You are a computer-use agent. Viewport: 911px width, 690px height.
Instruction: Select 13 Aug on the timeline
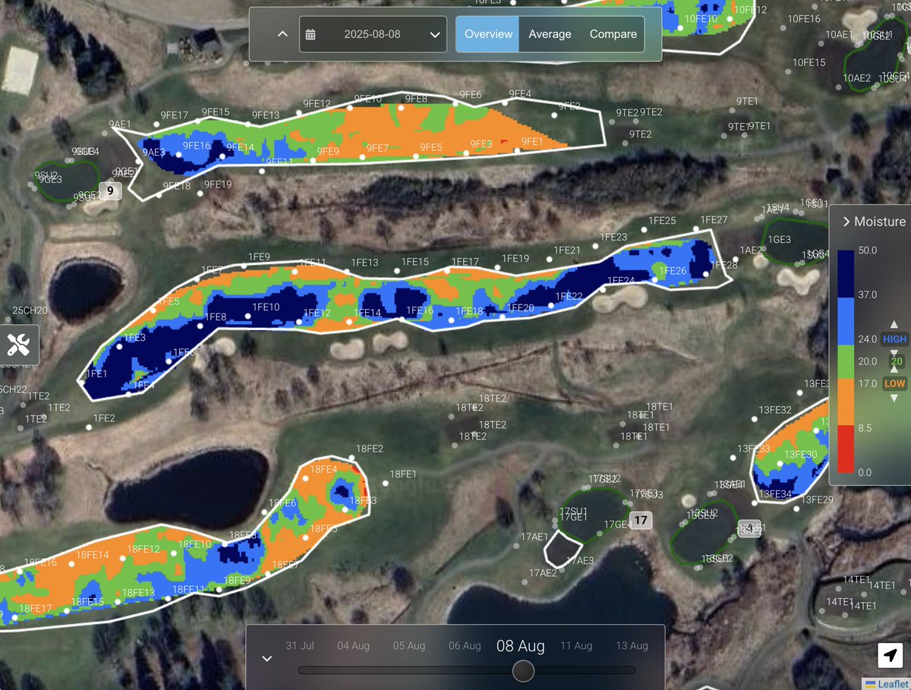(x=632, y=646)
